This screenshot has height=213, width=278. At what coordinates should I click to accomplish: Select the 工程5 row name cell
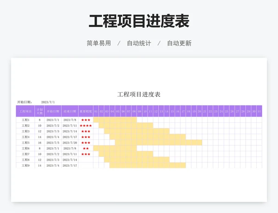[25, 143]
